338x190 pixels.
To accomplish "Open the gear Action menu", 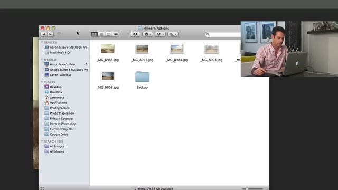I will [148, 34].
